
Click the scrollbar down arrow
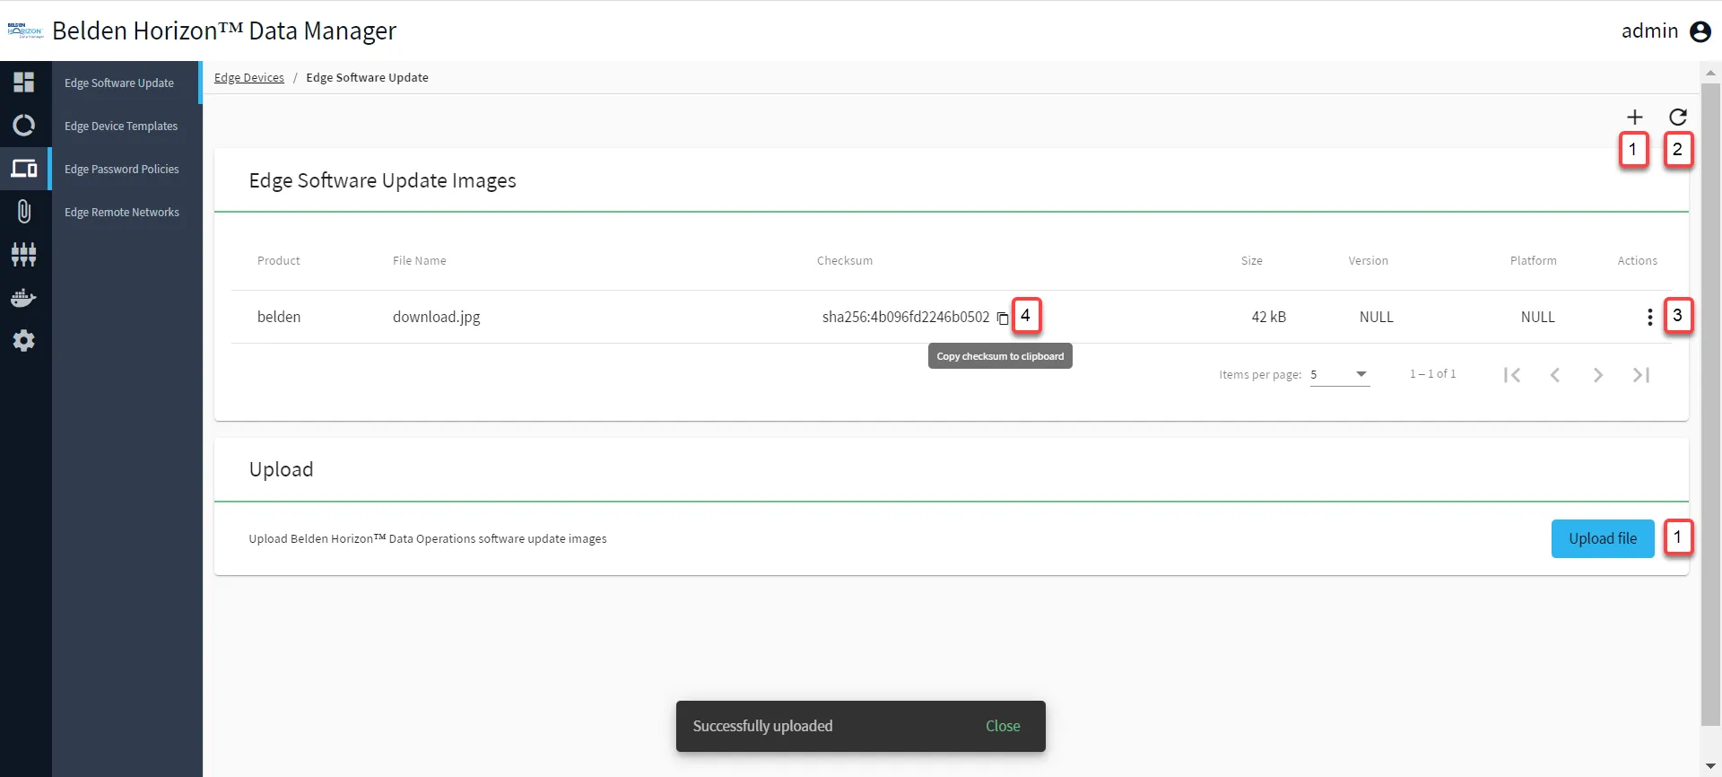pyautogui.click(x=1711, y=767)
